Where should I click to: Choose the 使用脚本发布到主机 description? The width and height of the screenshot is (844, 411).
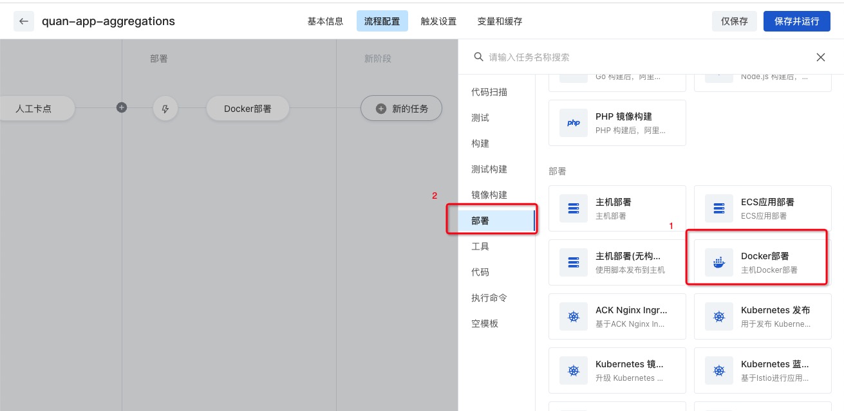pyautogui.click(x=630, y=270)
